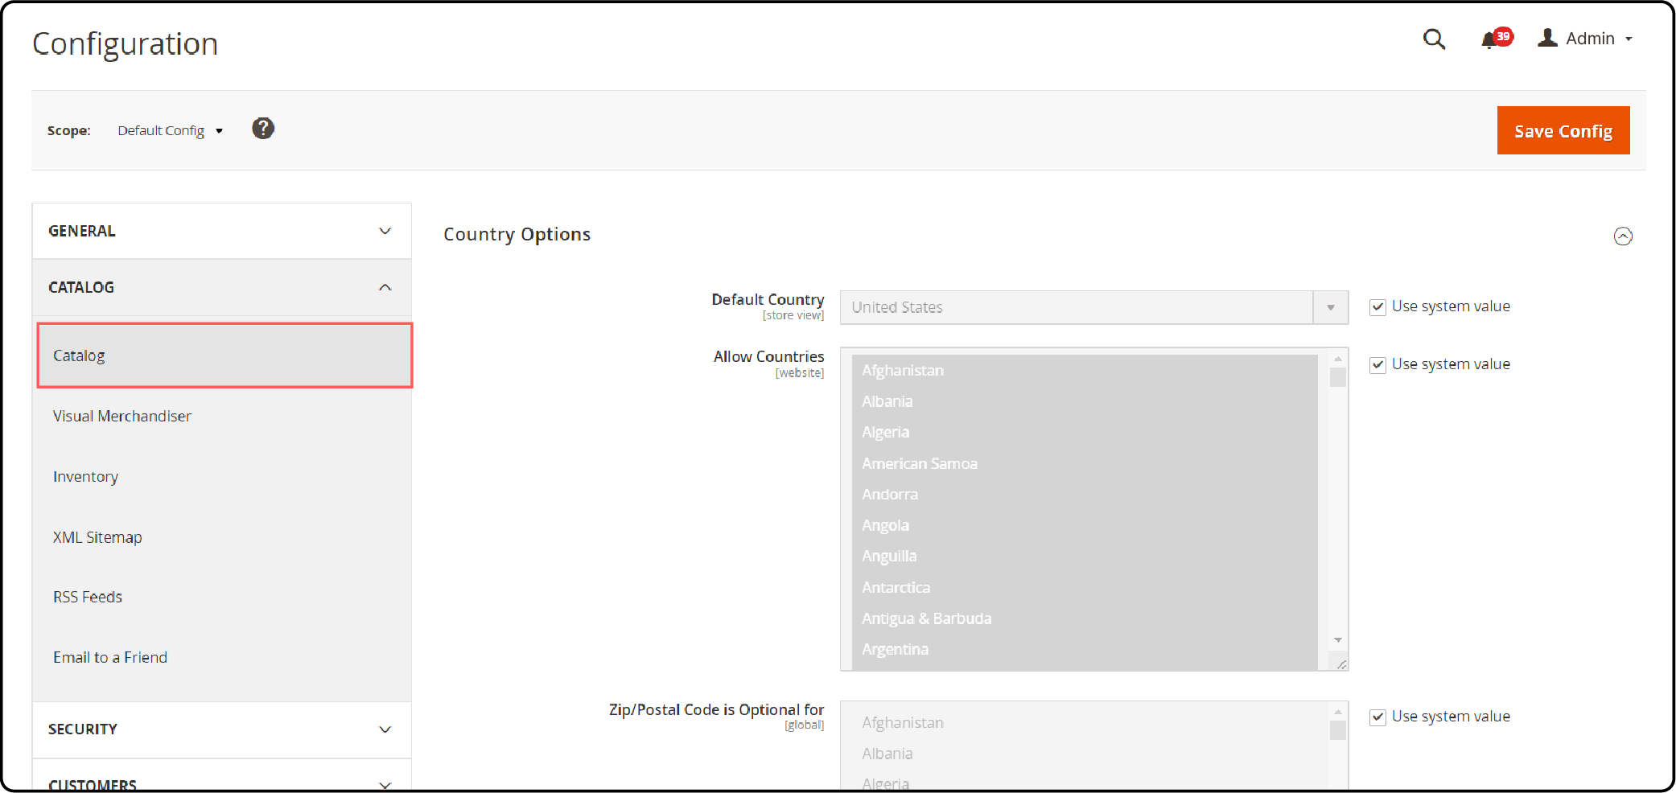Select Antigua & Barbuda in Allow Countries
The height and width of the screenshot is (793, 1676).
[1085, 618]
